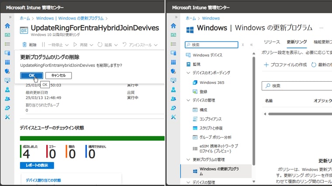
Task: Click the horizontal table scrollbar
Action: pyautogui.click(x=300, y=114)
